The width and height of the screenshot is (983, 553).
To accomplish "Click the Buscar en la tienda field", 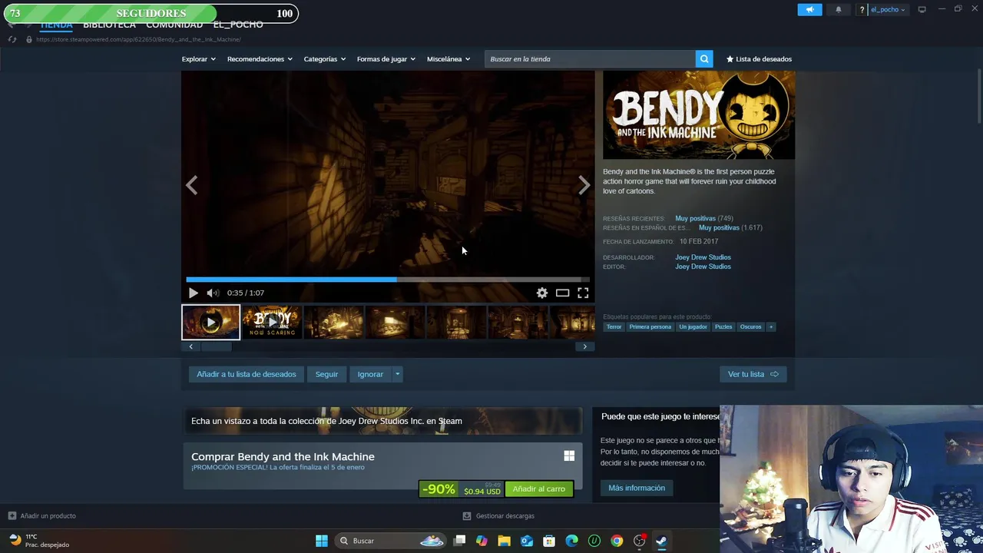I will coord(590,59).
